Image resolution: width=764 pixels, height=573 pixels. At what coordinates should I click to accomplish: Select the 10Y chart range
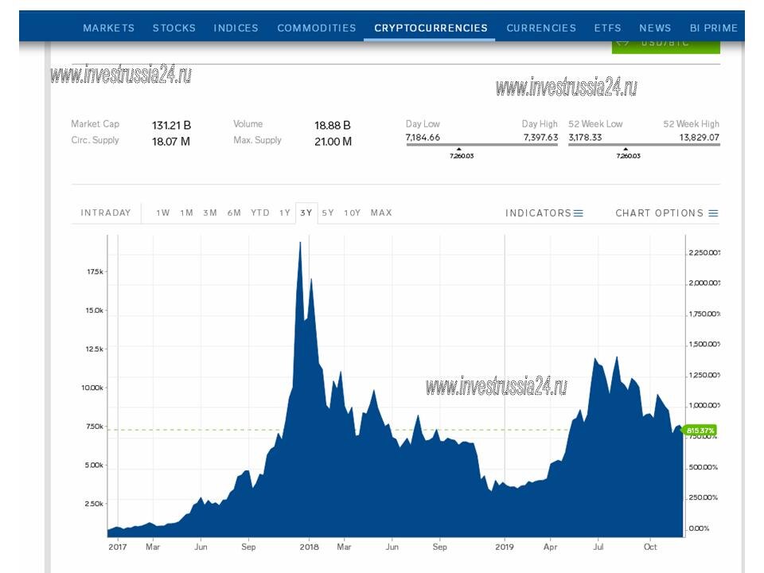(x=353, y=213)
